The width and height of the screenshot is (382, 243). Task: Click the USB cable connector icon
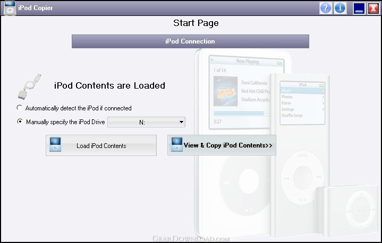(29, 86)
